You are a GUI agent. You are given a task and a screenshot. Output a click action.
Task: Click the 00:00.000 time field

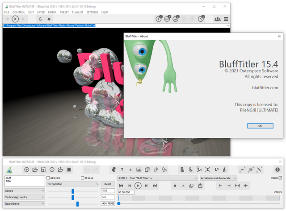pyautogui.click(x=126, y=192)
